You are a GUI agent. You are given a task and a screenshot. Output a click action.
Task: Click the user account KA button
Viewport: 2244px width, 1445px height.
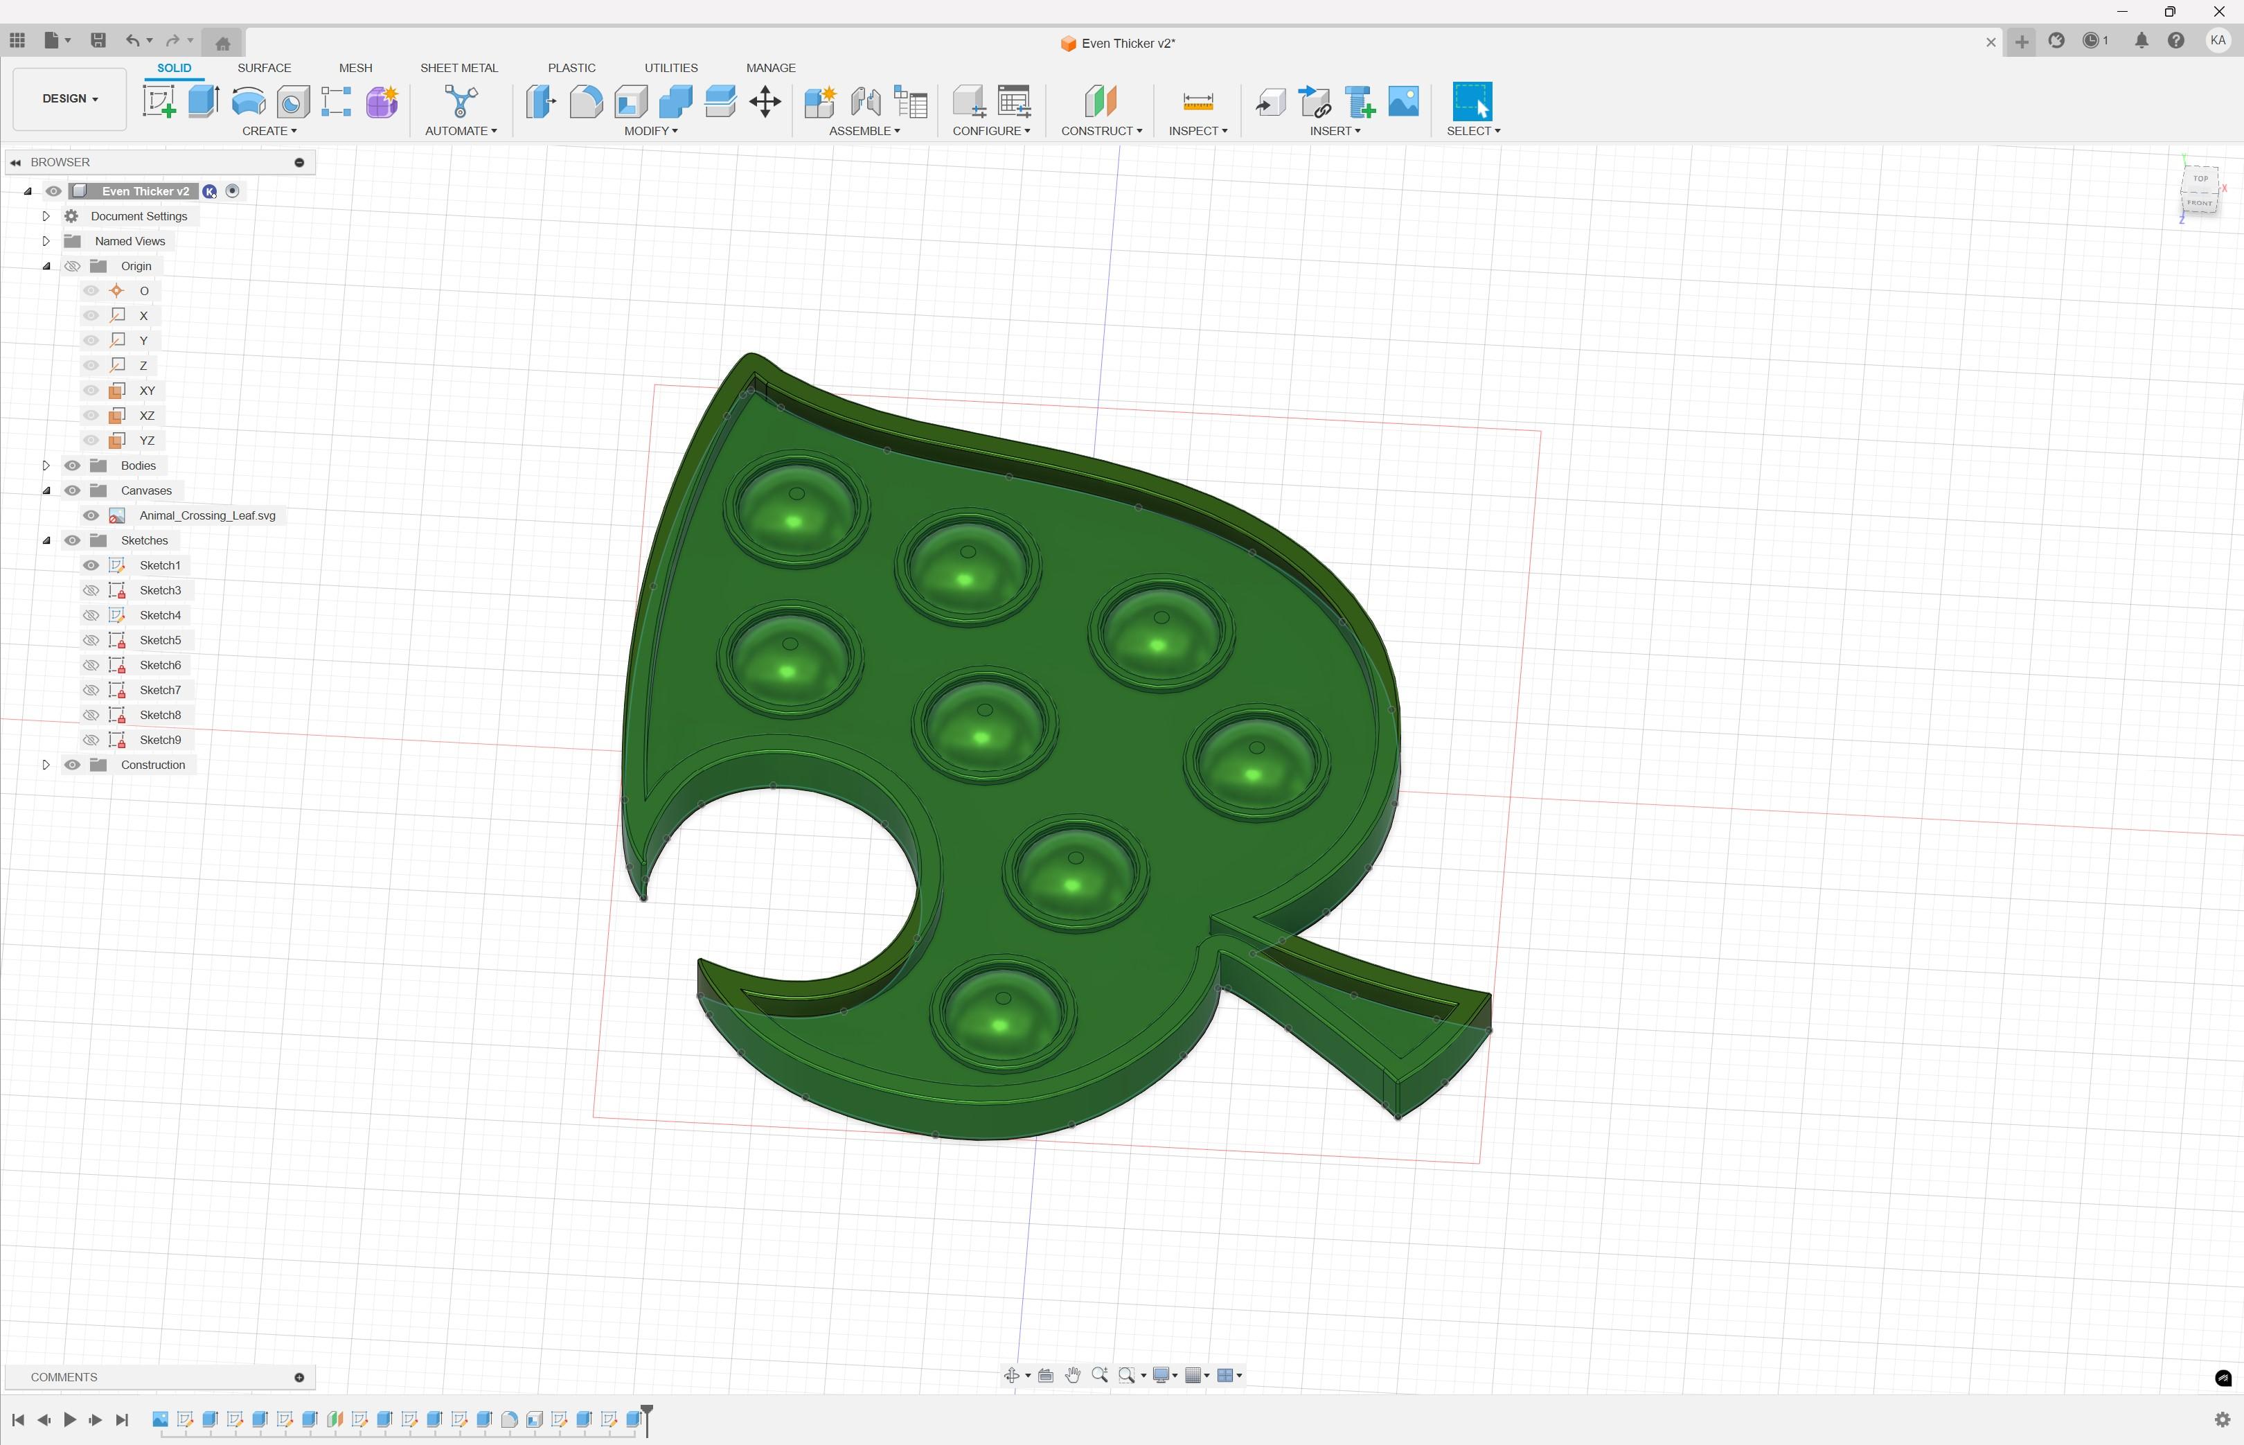point(2218,40)
